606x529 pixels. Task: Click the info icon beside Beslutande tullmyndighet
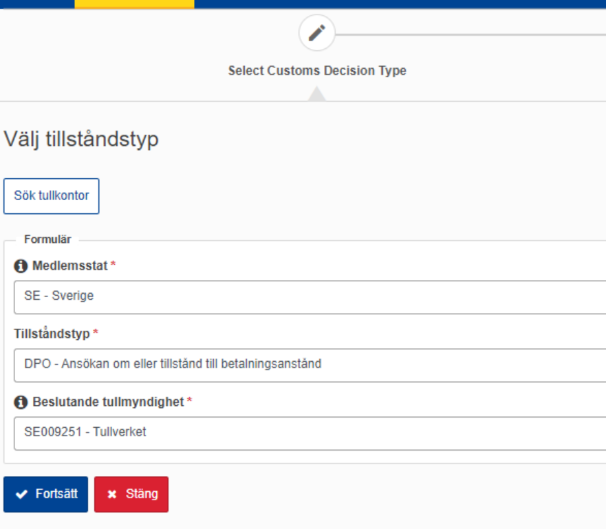(x=21, y=402)
